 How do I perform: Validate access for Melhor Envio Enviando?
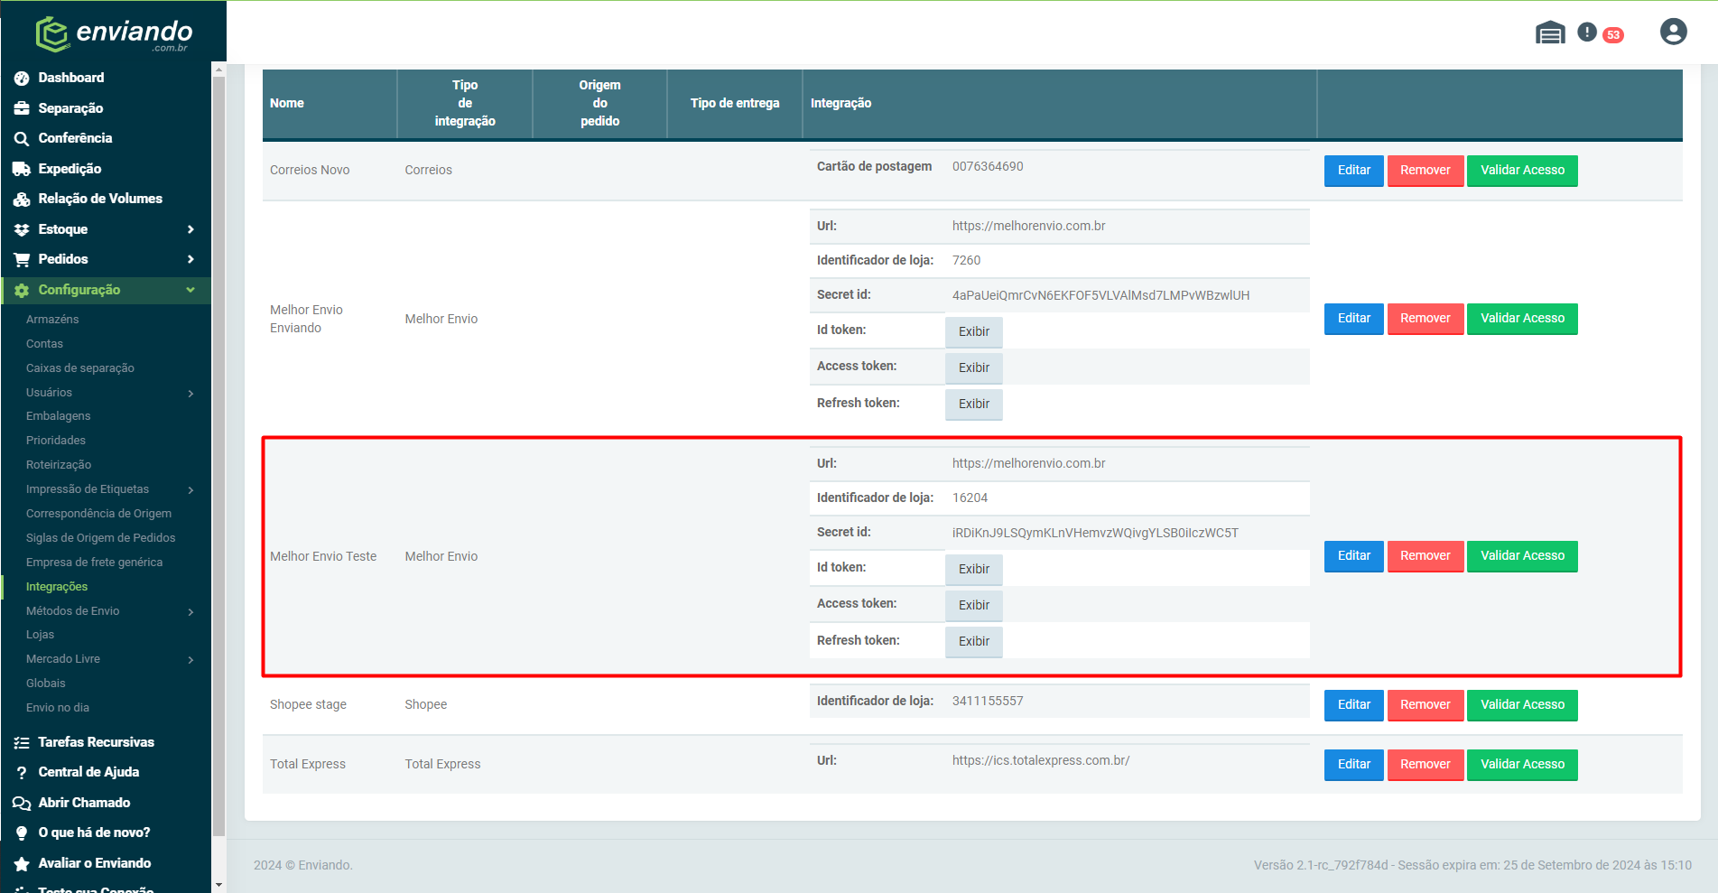[x=1522, y=319]
